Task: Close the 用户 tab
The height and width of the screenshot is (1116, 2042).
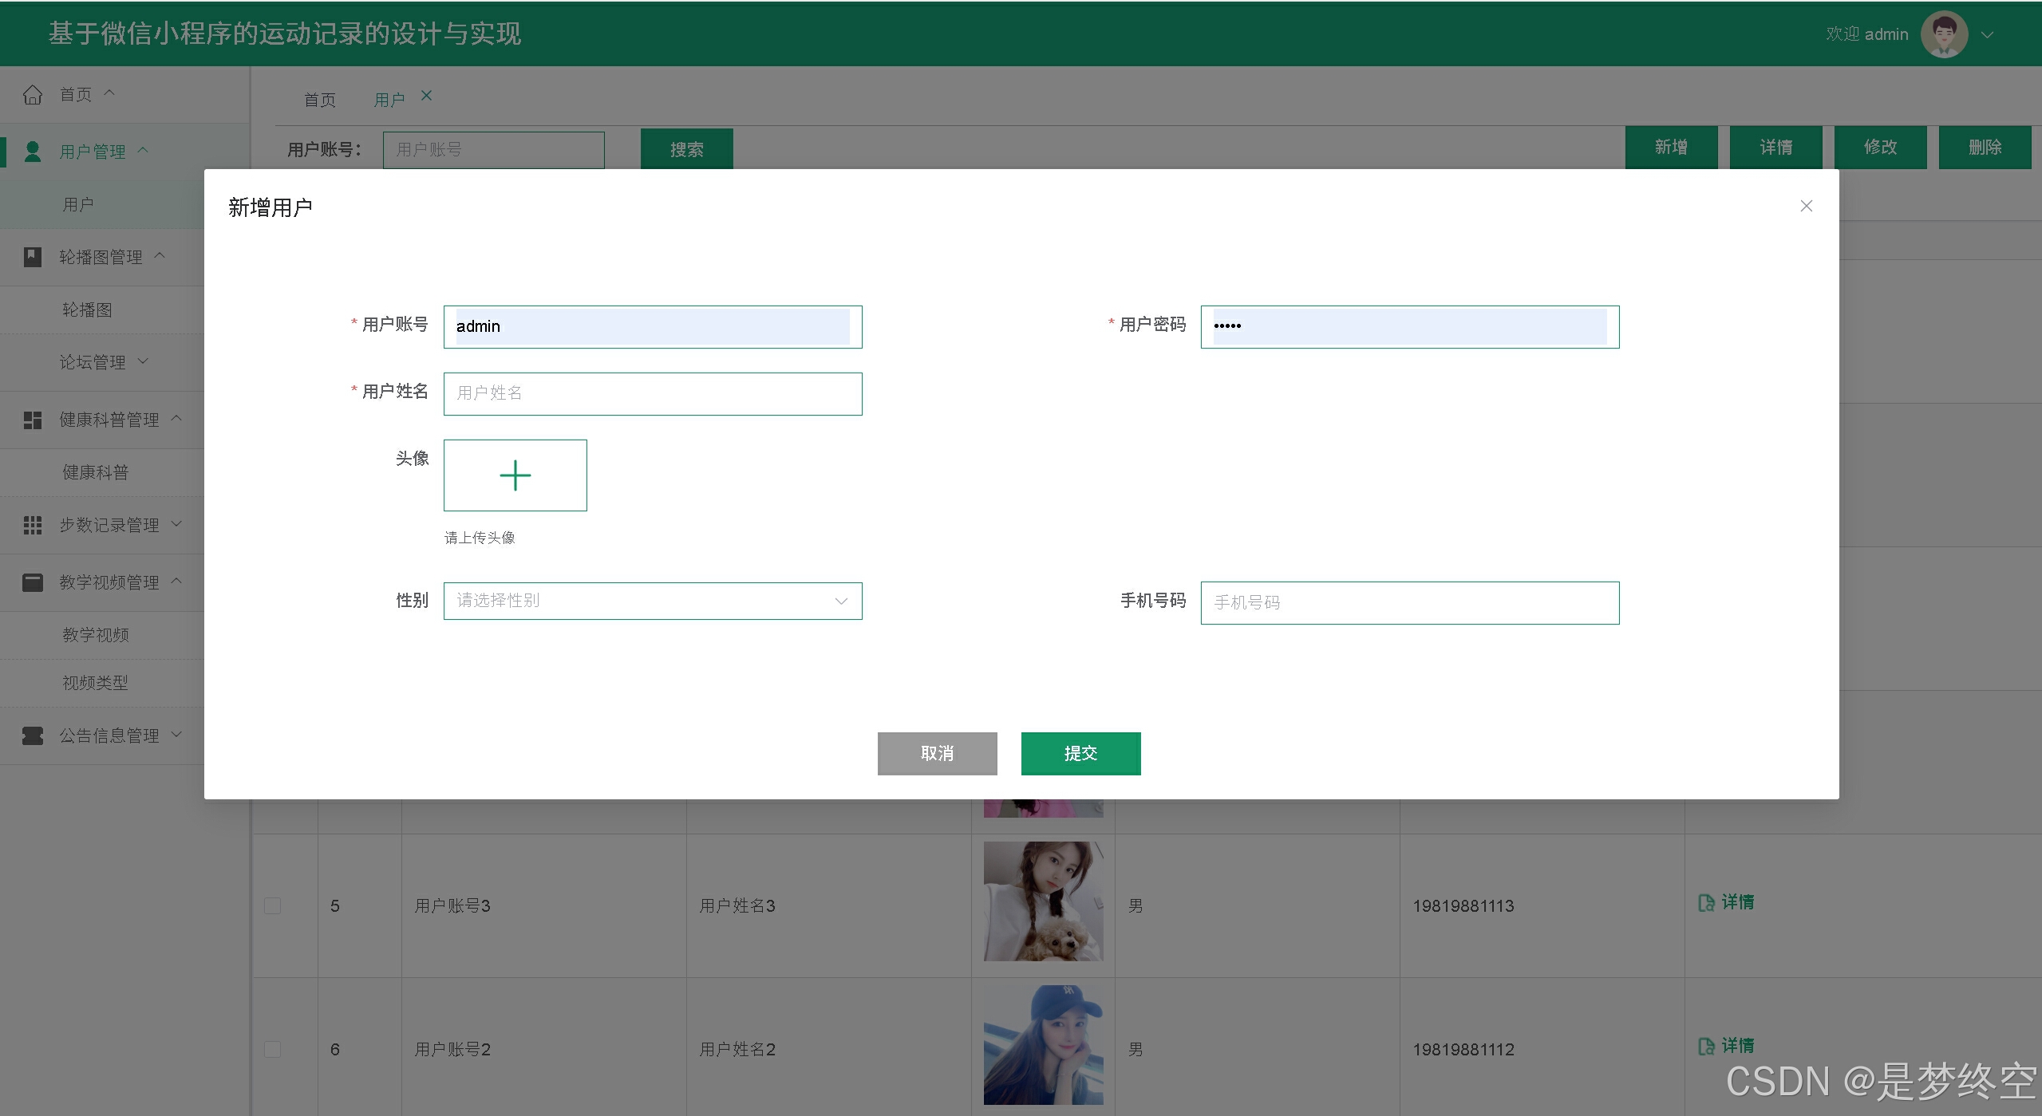Action: pos(427,96)
